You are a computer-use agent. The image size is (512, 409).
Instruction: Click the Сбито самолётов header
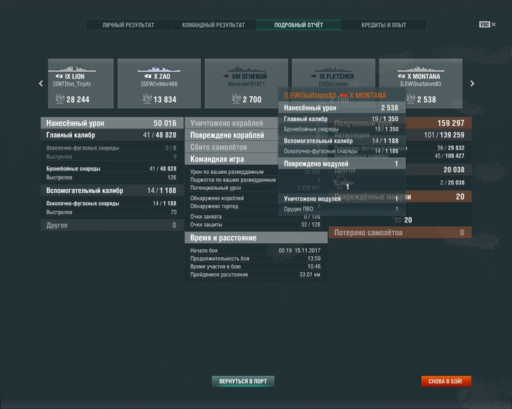pos(232,147)
